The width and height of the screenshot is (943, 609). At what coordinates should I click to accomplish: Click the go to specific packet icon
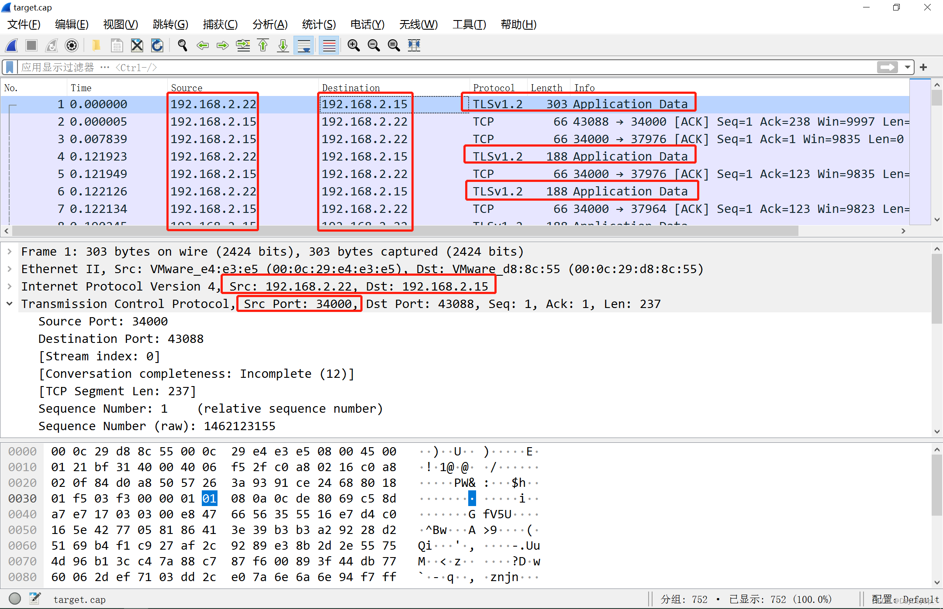pos(243,45)
